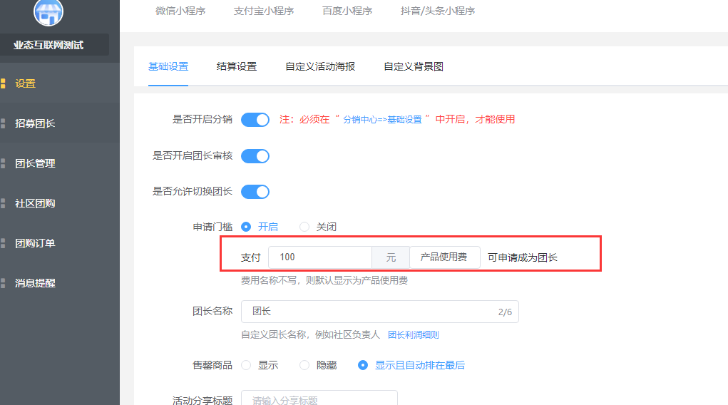The width and height of the screenshot is (728, 405).
Task: Open the 分销中心=>基础设置 link
Action: click(x=382, y=120)
